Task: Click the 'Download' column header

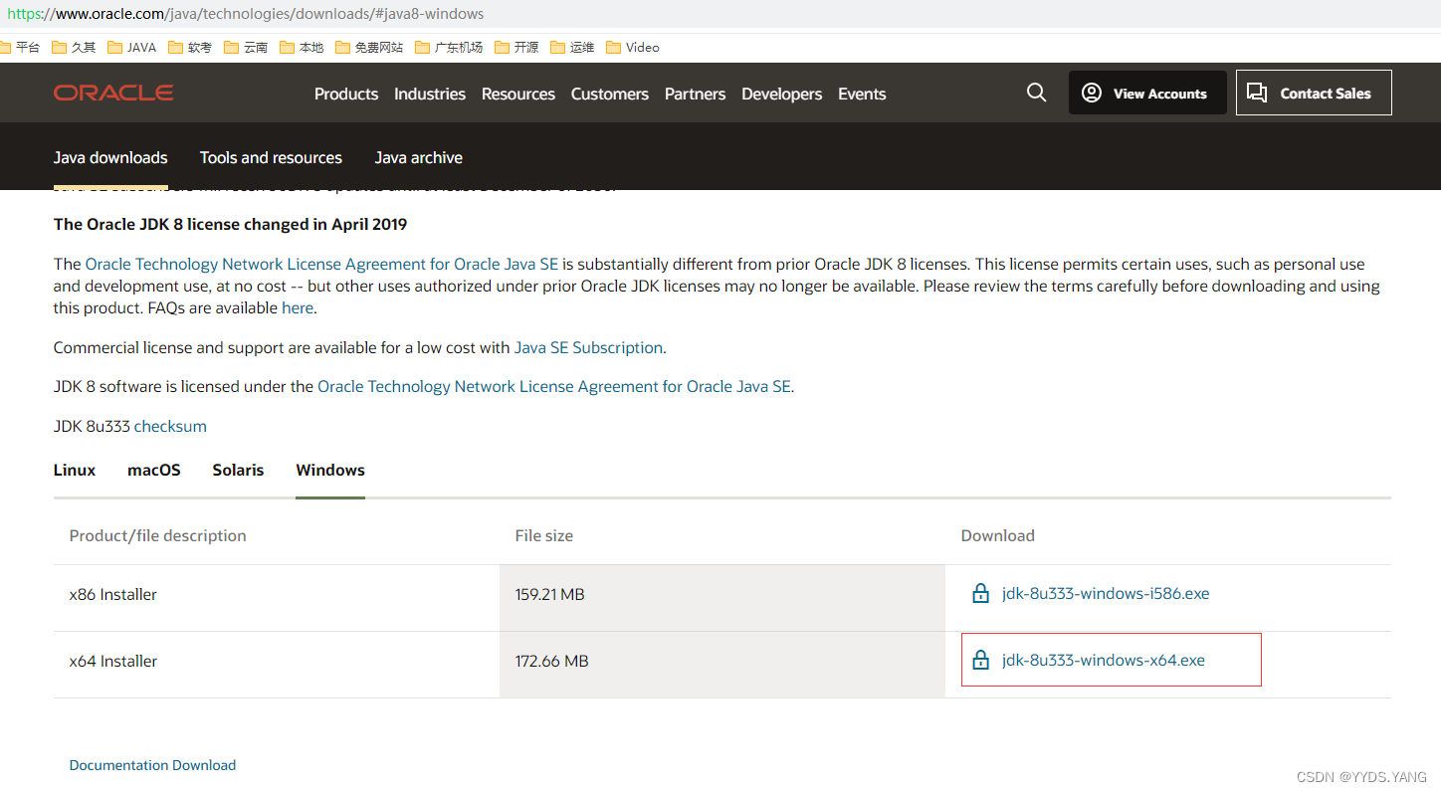Action: click(998, 535)
